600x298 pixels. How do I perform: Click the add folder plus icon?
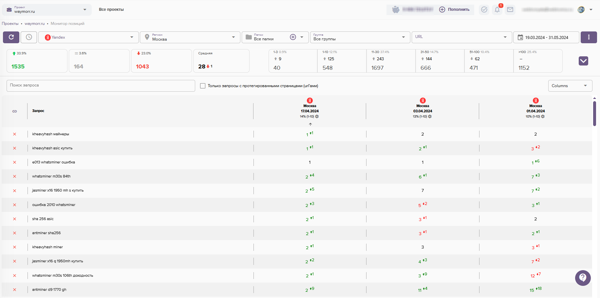293,37
